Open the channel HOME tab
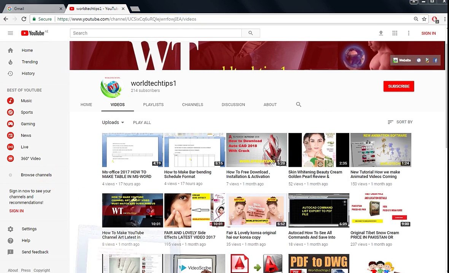The width and height of the screenshot is (449, 273). 86,105
